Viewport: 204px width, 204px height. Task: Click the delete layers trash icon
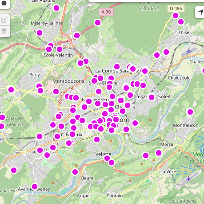coord(4,32)
